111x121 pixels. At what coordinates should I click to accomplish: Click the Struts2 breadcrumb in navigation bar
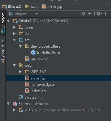pos(11,7)
